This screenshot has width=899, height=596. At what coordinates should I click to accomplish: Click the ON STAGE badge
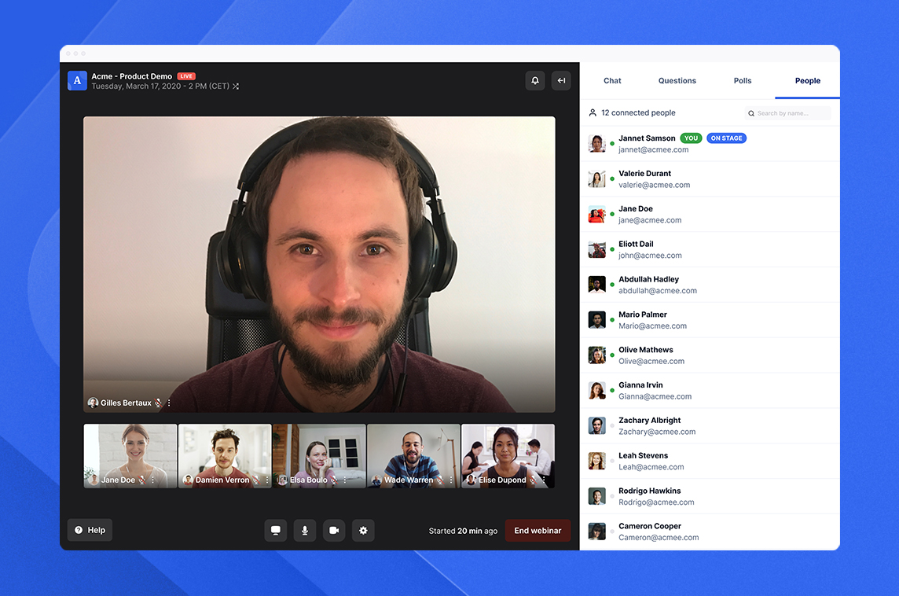pyautogui.click(x=726, y=138)
